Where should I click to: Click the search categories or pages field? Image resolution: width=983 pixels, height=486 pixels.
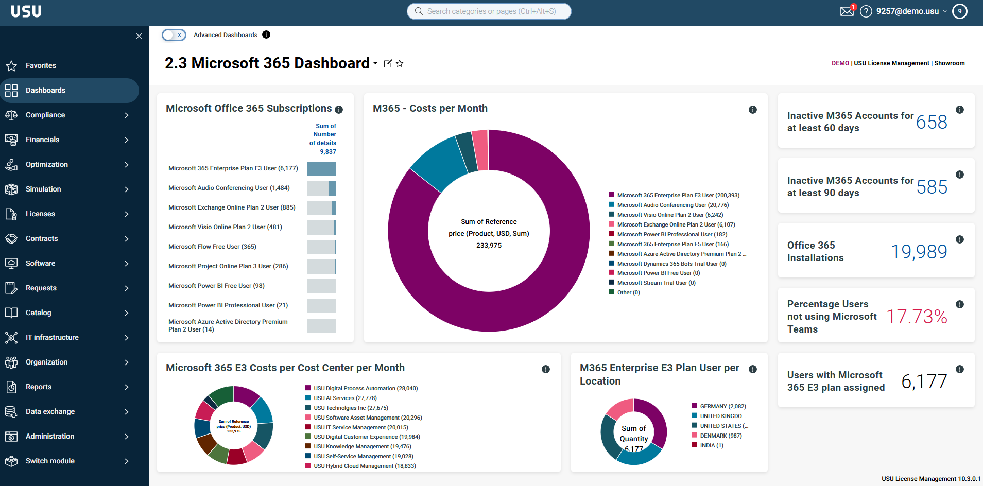[489, 11]
